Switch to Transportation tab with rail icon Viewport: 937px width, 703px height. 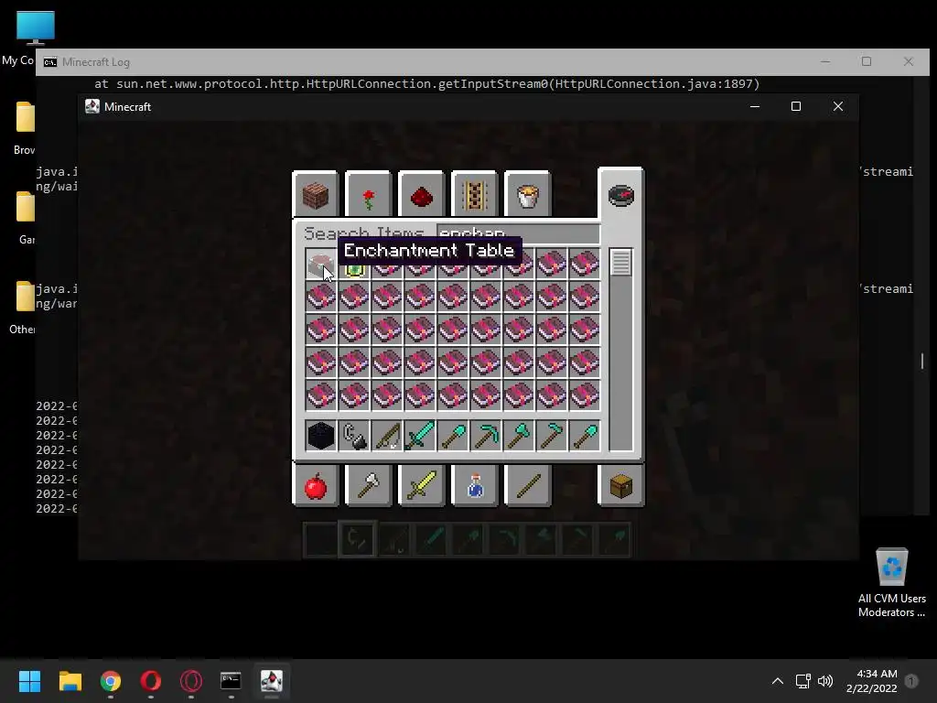tap(475, 195)
